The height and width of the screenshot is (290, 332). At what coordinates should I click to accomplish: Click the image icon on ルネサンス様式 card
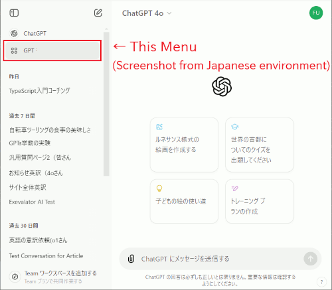click(159, 127)
